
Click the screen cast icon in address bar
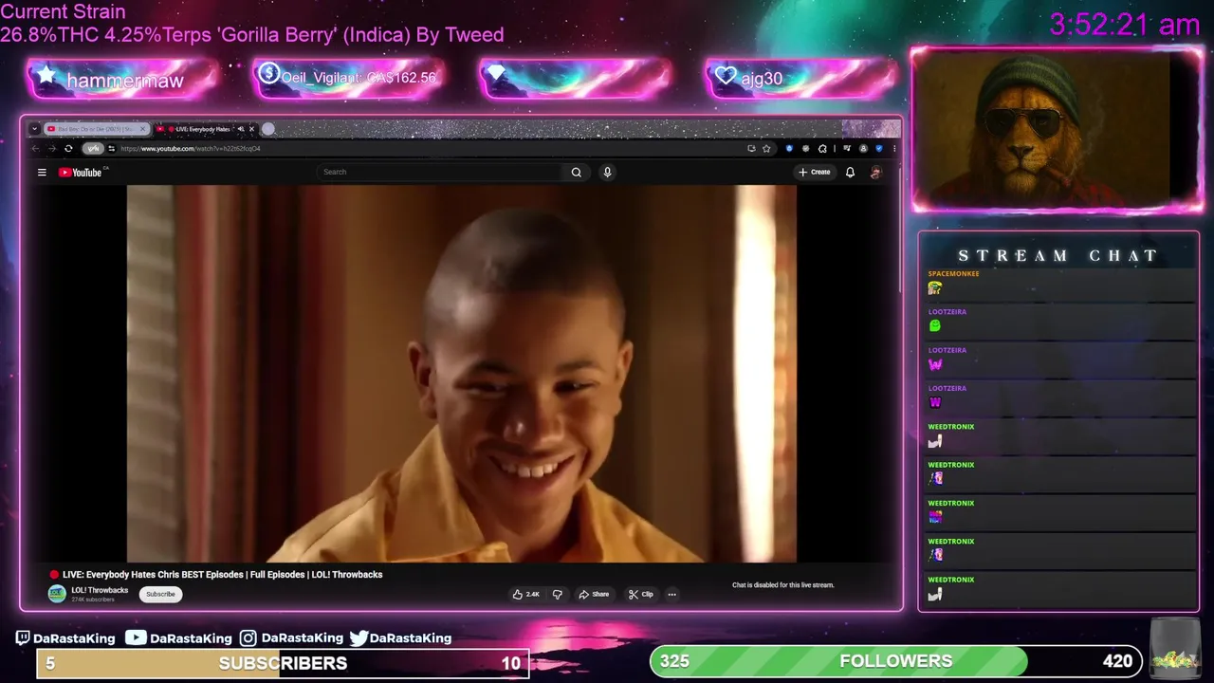click(751, 148)
